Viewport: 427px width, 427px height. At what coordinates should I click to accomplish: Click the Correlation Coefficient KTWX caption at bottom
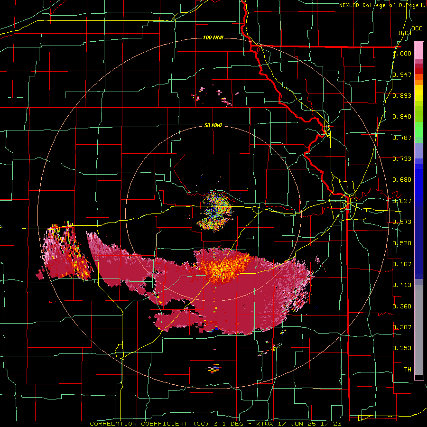[x=216, y=424]
